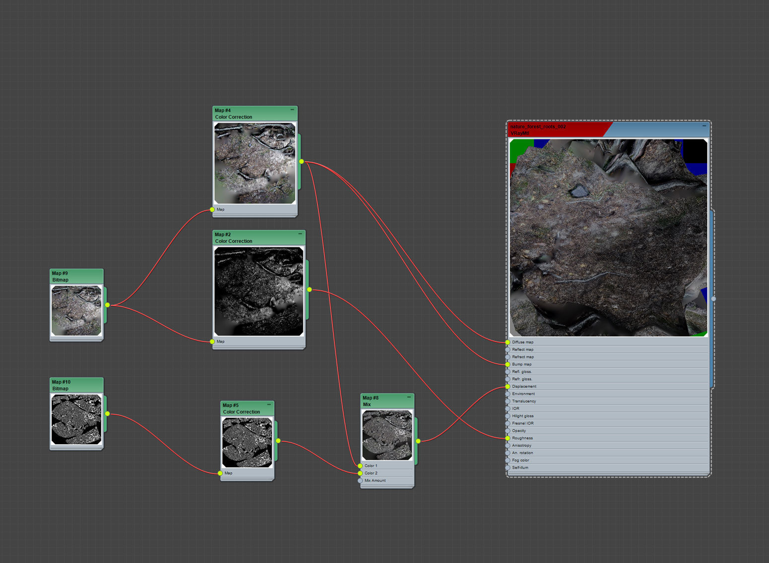Viewport: 769px width, 563px height.
Task: Collapse the nature_forest_roots_002 VRayMtl node
Action: pos(704,126)
